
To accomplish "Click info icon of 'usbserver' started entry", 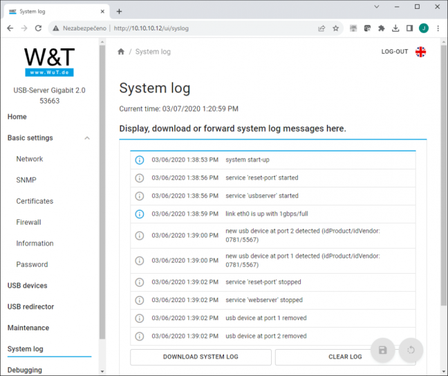I will tap(140, 196).
